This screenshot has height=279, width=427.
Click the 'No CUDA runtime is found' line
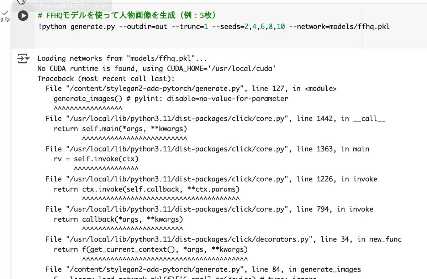pyautogui.click(x=157, y=68)
